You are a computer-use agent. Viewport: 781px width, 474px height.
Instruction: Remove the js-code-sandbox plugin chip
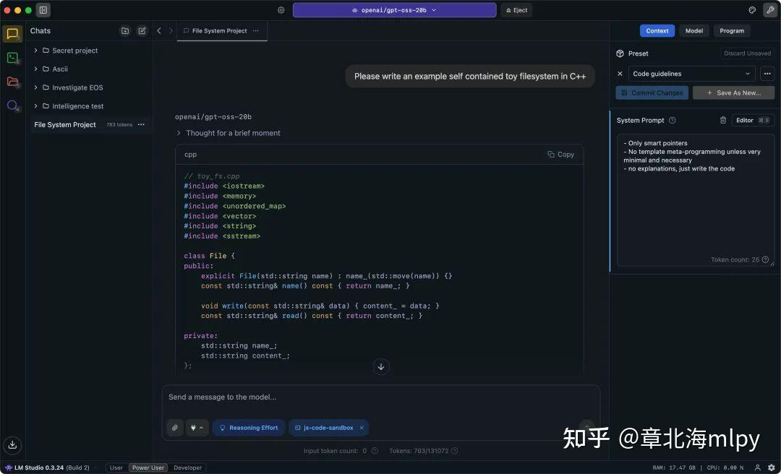(362, 428)
